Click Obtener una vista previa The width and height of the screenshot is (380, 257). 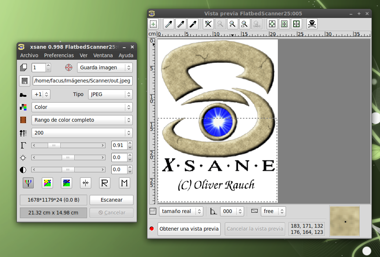click(x=189, y=229)
